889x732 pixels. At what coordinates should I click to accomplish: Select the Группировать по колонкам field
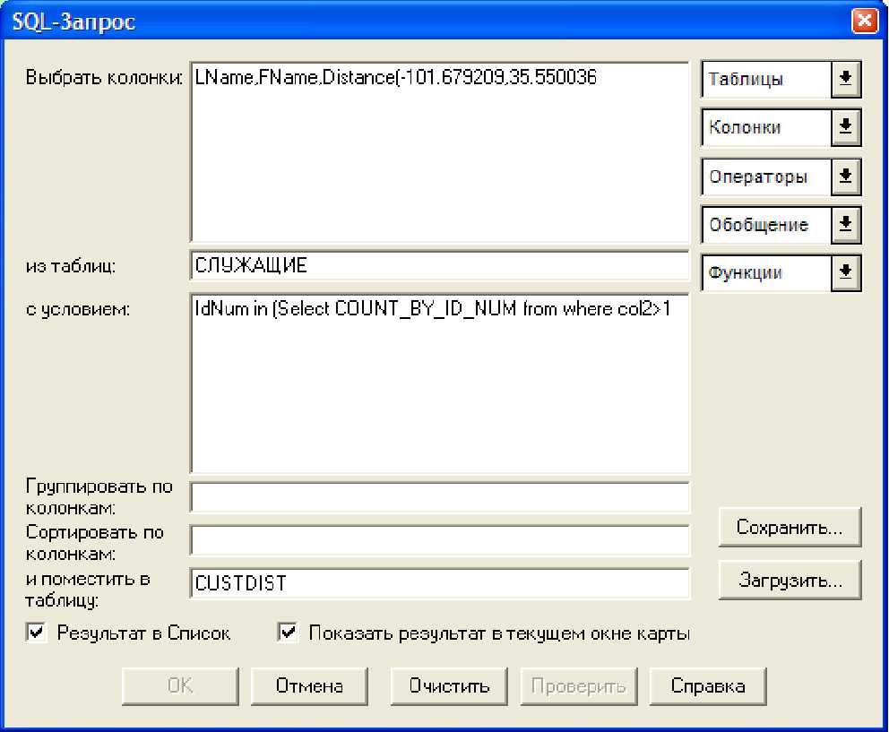[439, 497]
